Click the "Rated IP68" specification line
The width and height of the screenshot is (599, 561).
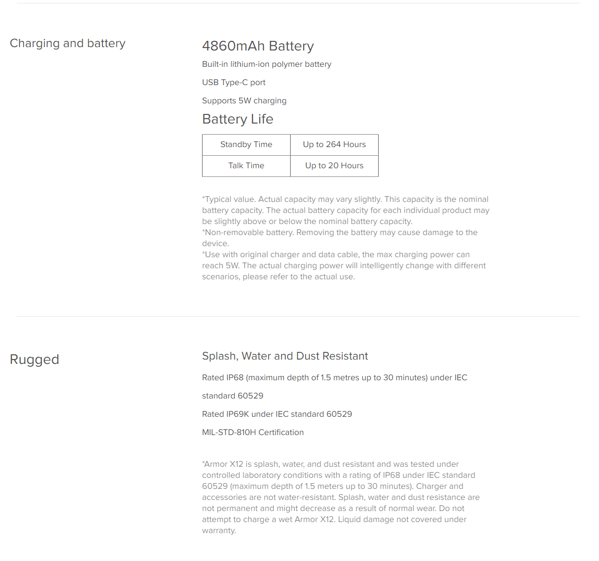pyautogui.click(x=334, y=378)
